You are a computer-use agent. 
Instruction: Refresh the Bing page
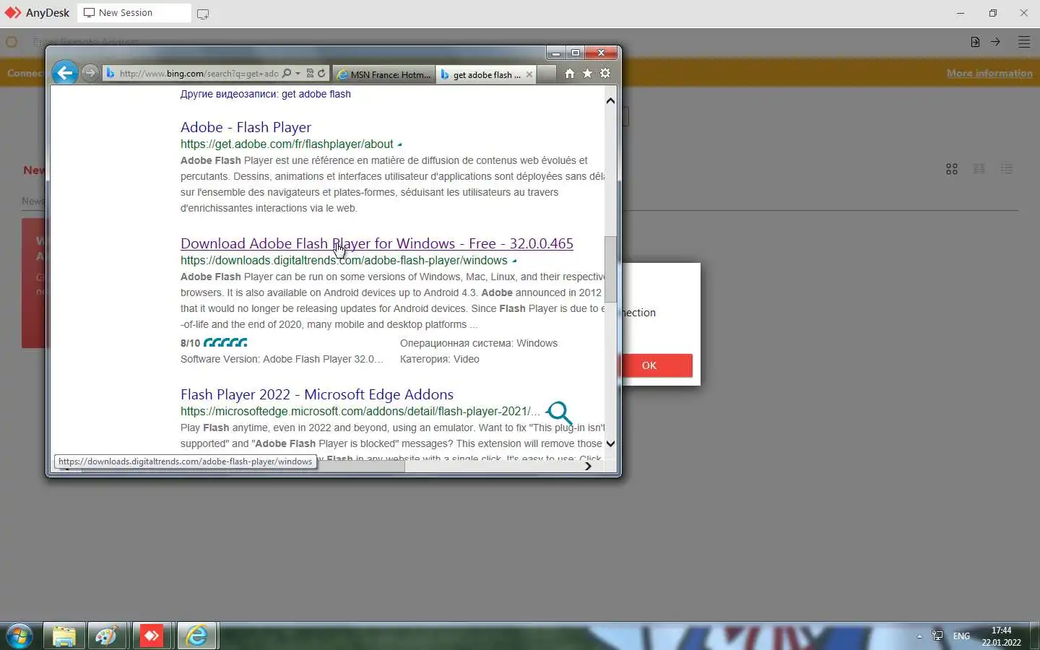click(x=321, y=74)
